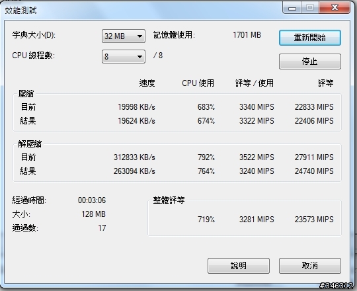
Task: Click the 19624 KB/s compression result speed
Action: coord(136,120)
